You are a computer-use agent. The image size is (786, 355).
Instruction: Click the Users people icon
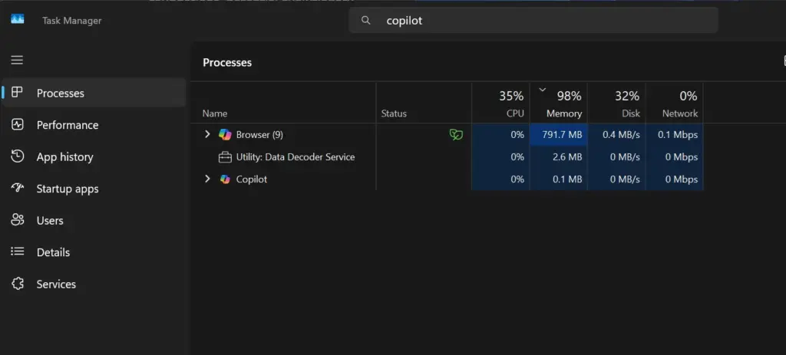point(18,220)
